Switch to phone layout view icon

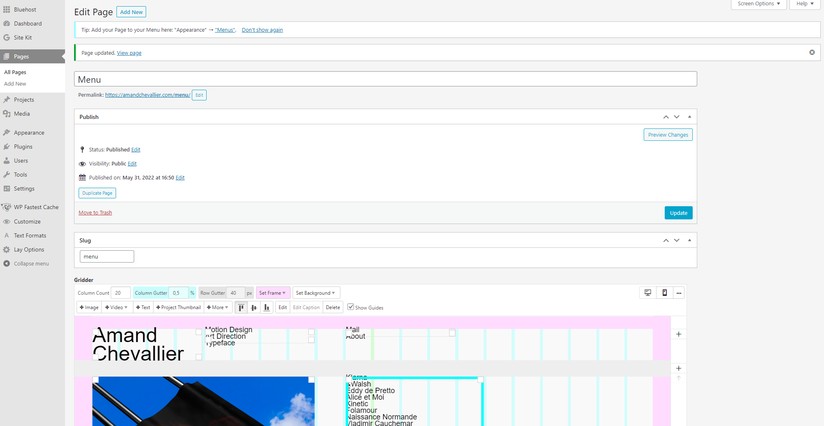click(664, 293)
